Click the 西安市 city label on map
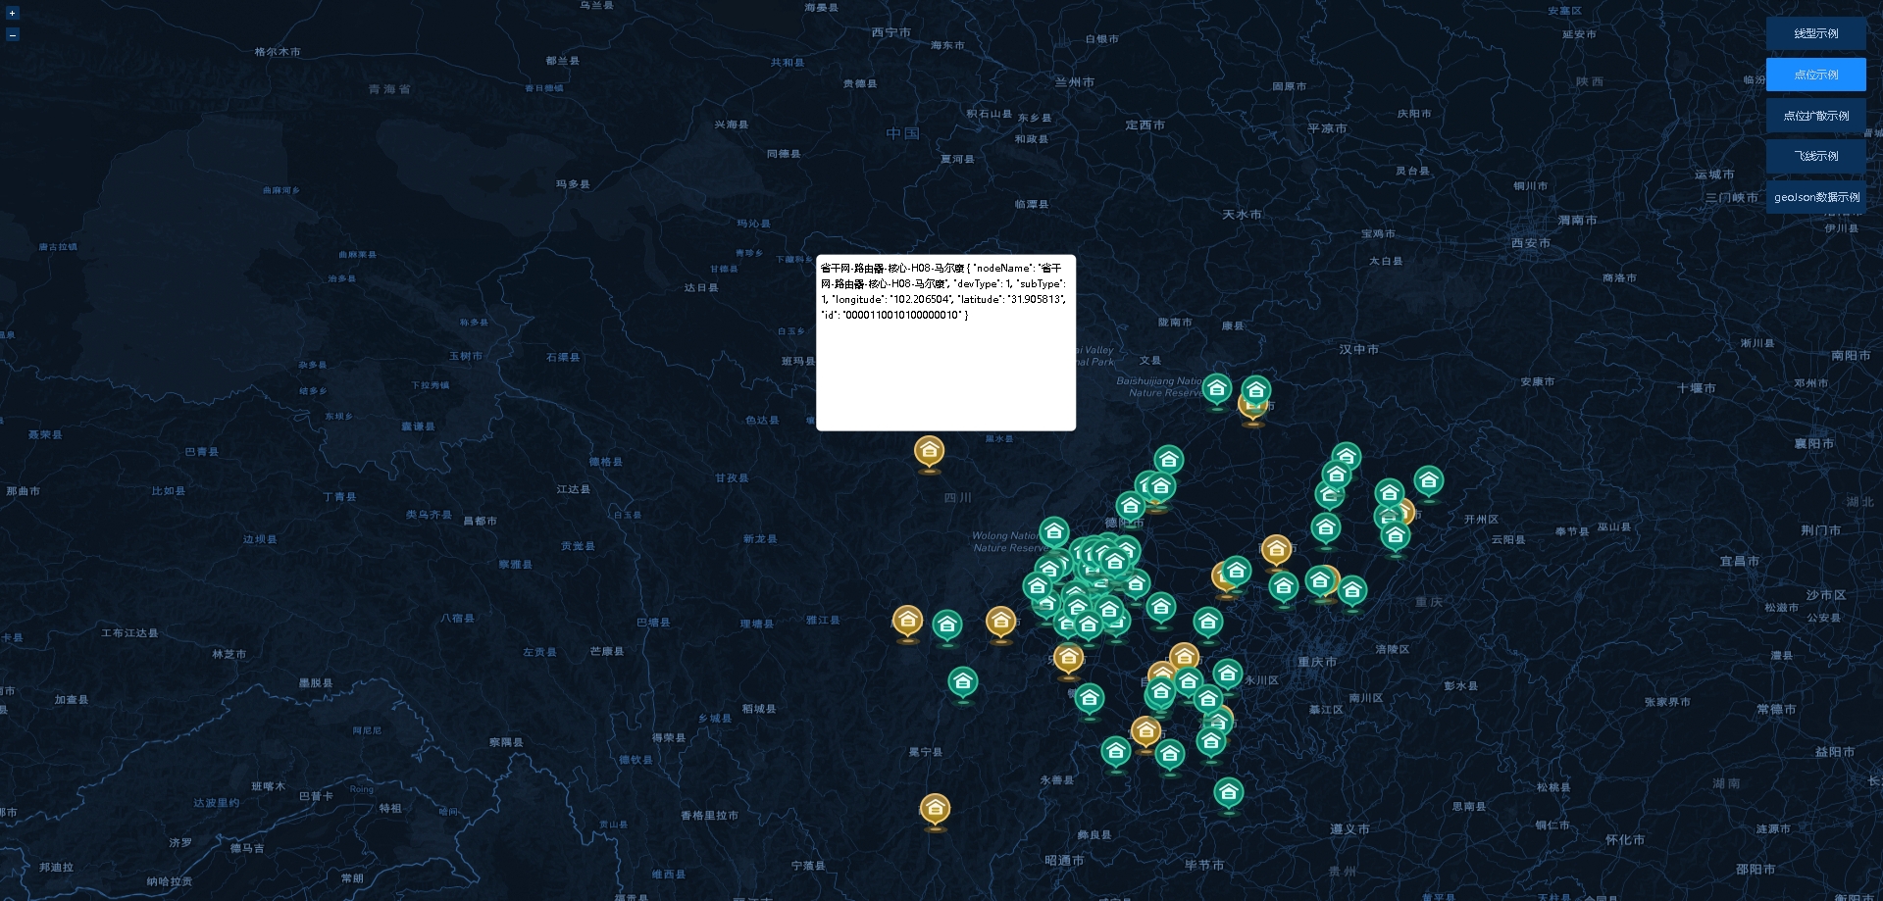Viewport: 1883px width, 901px height. tap(1530, 243)
